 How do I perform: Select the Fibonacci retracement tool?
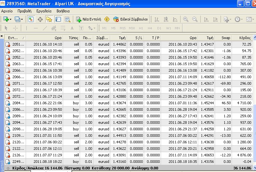tap(63, 28)
